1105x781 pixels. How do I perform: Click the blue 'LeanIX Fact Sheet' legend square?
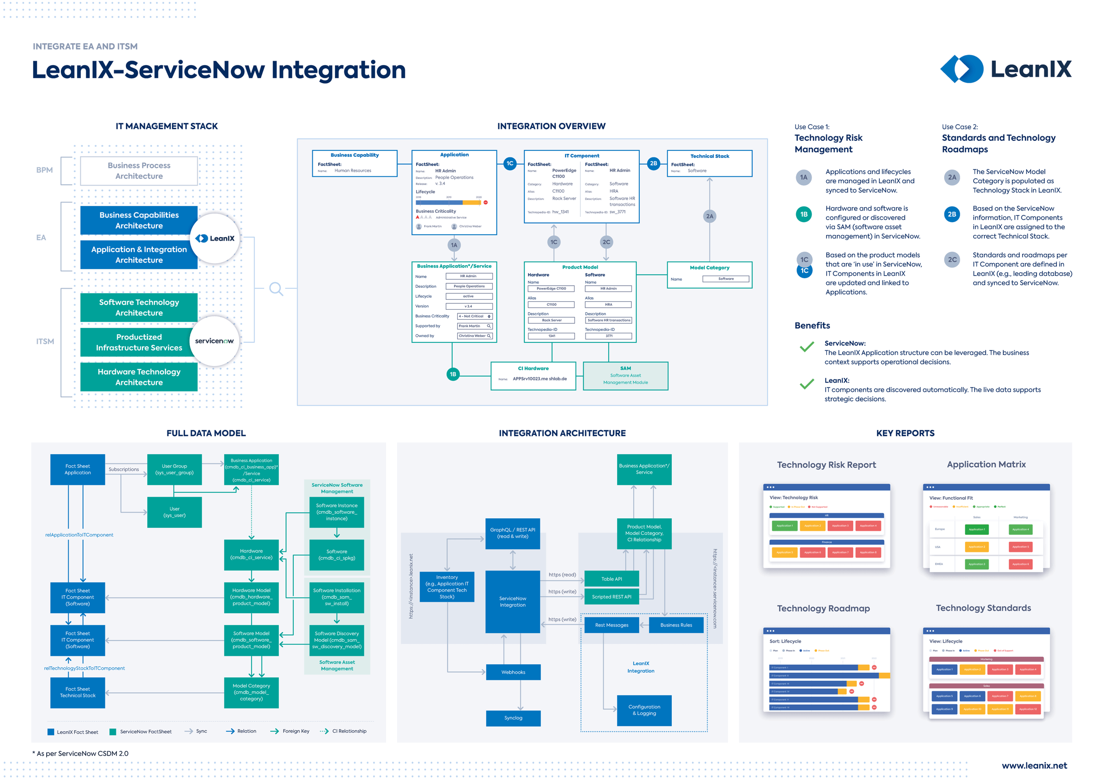[51, 732]
